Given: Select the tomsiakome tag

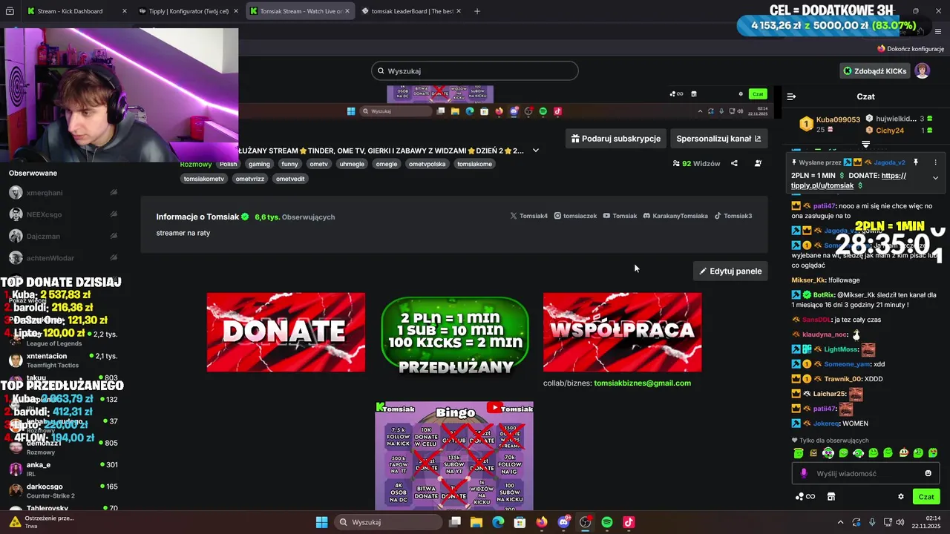Looking at the screenshot, I should (474, 164).
